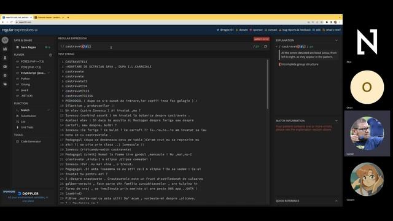Click the Save Regex button
393x221 pixels.
click(x=33, y=47)
